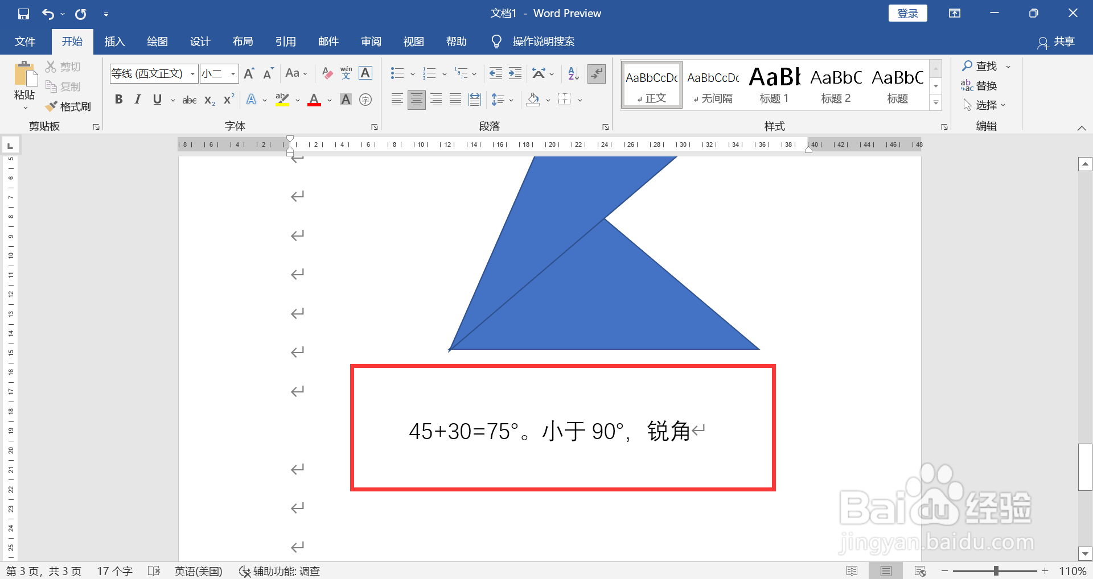
Task: Toggle Bold formatting
Action: tap(118, 100)
